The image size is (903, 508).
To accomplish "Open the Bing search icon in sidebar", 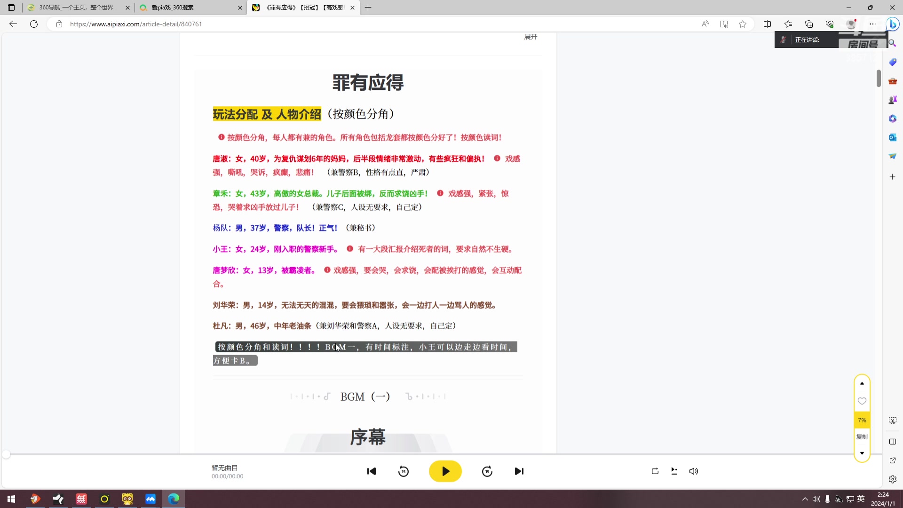I will click(x=892, y=42).
